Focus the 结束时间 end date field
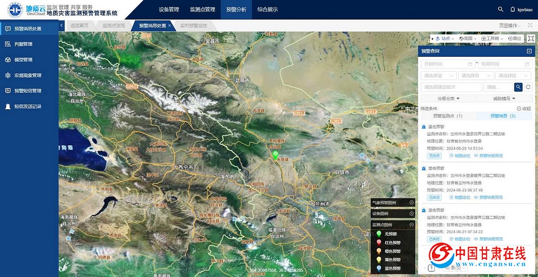This screenshot has height=277, width=538. [504, 64]
